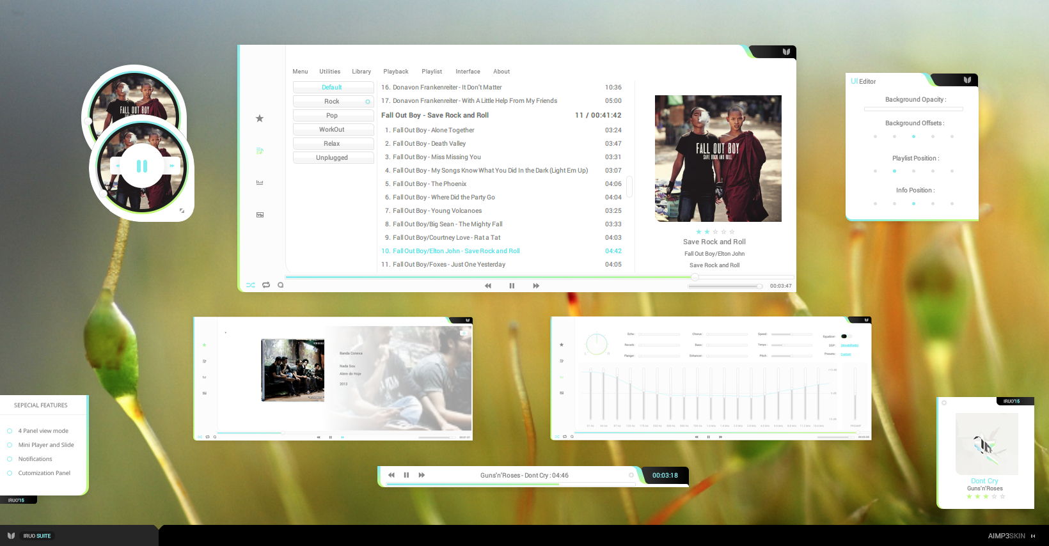
Task: Pause using the round mini player button
Action: click(x=142, y=166)
